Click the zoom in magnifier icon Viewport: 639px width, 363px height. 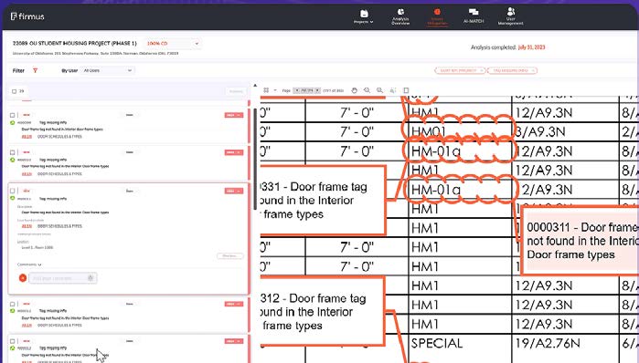point(379,90)
